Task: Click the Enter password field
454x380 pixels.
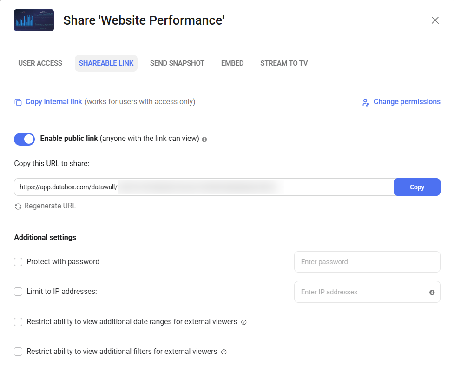Action: [x=367, y=262]
